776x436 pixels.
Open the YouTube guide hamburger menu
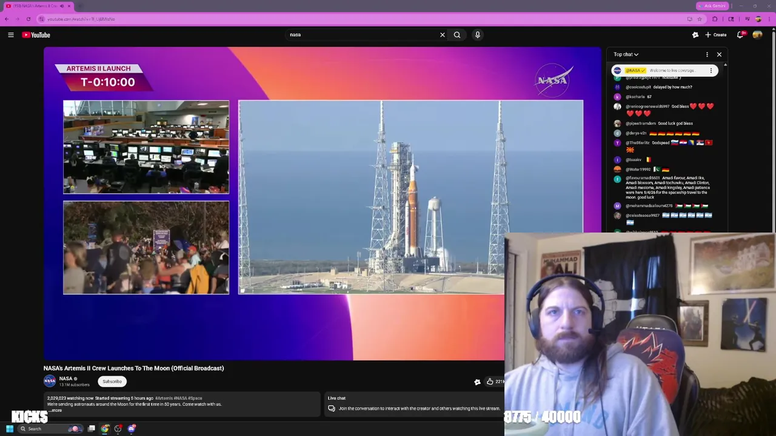click(11, 35)
